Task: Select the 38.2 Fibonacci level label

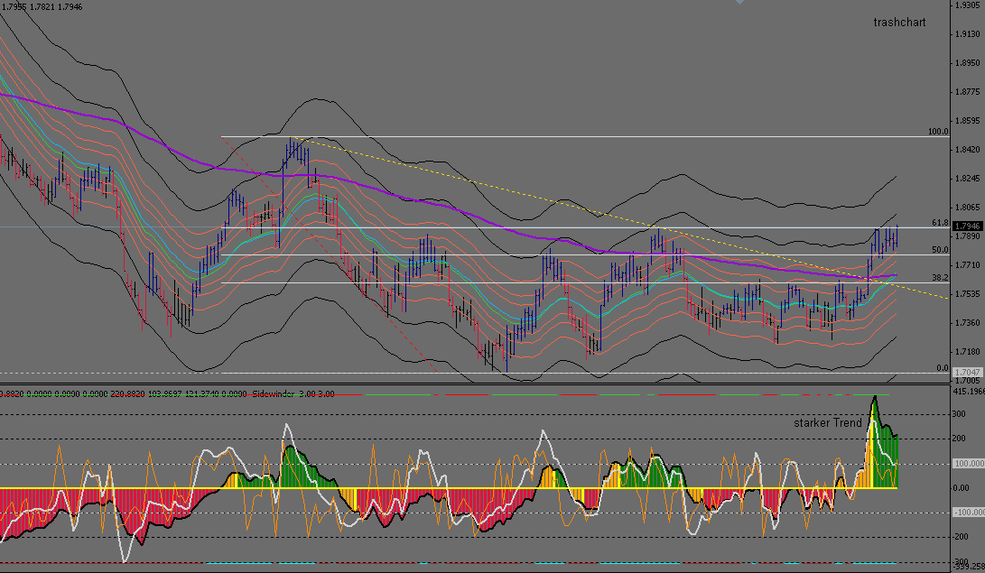Action: (x=939, y=278)
